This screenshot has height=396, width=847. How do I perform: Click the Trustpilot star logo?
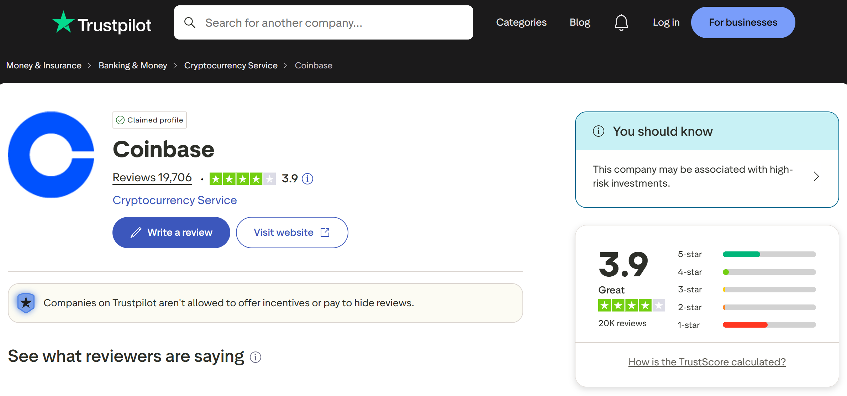pos(63,22)
